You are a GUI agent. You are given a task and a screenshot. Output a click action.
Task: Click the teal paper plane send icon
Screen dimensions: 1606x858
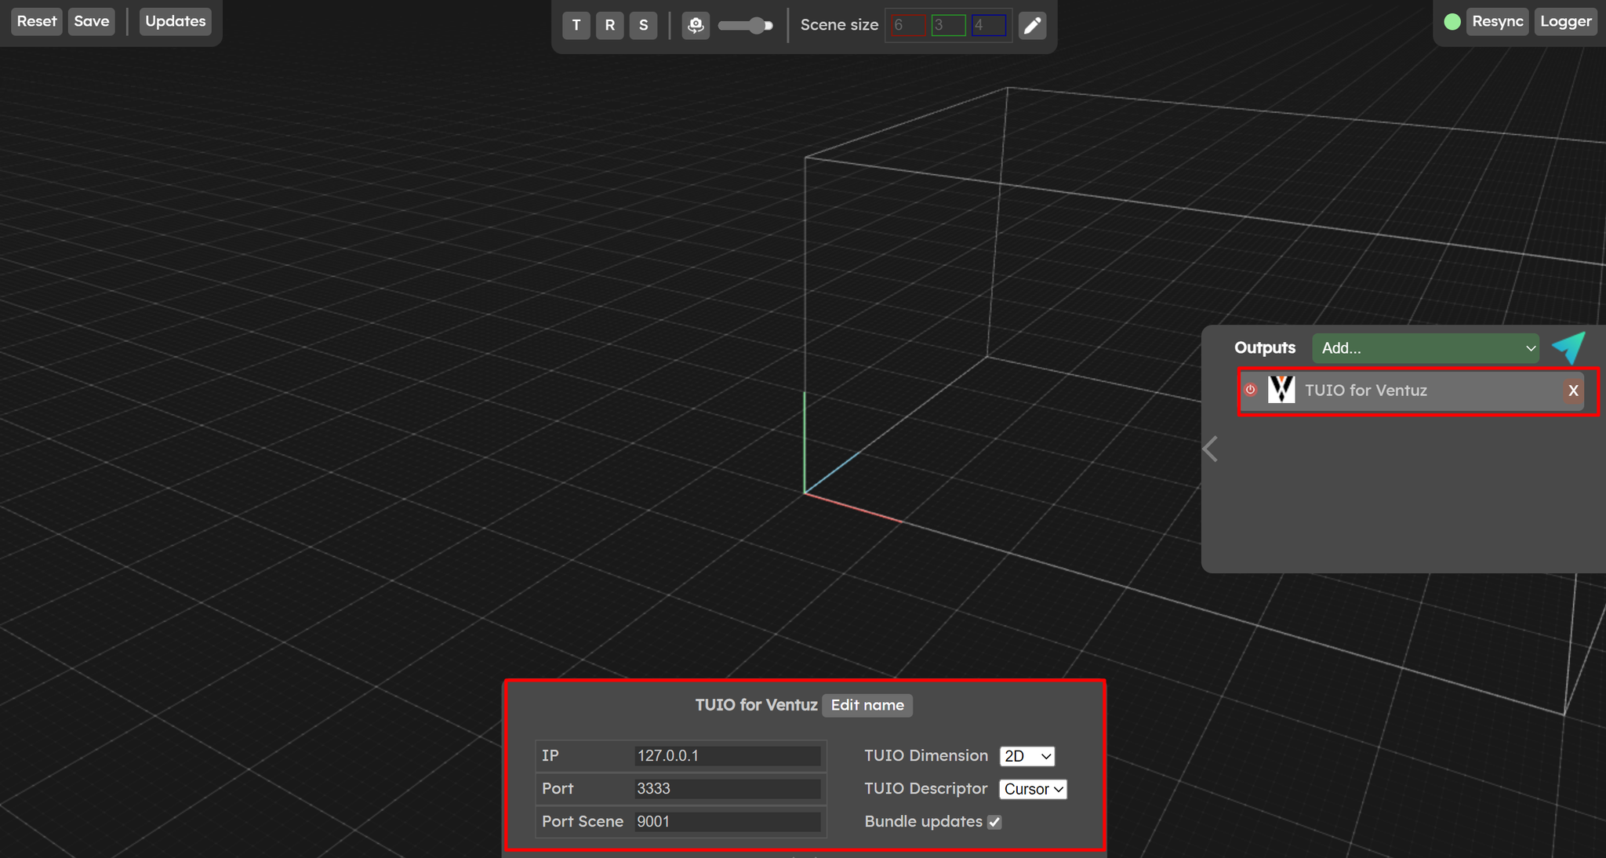pyautogui.click(x=1569, y=347)
